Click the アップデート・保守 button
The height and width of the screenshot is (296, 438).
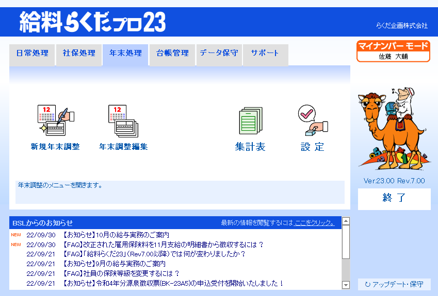394,284
